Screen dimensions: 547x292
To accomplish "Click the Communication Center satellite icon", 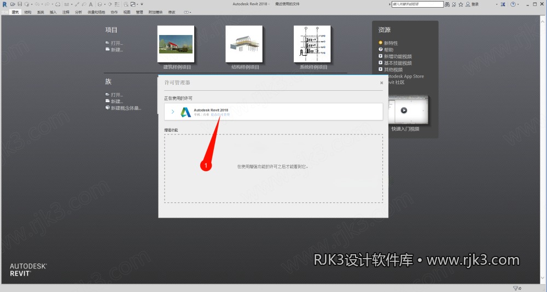I will pos(454,4).
